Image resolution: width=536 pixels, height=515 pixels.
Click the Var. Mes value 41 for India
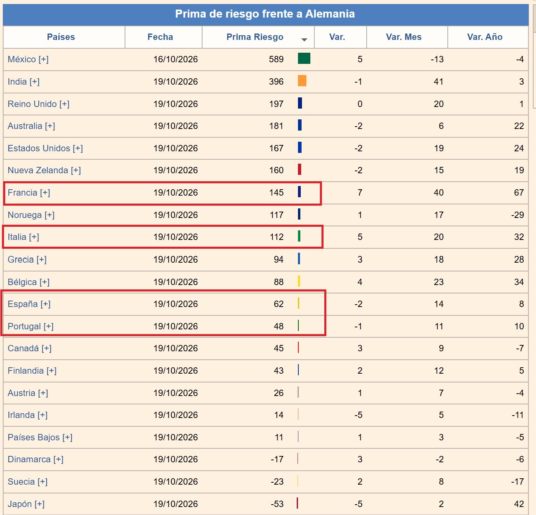(439, 82)
